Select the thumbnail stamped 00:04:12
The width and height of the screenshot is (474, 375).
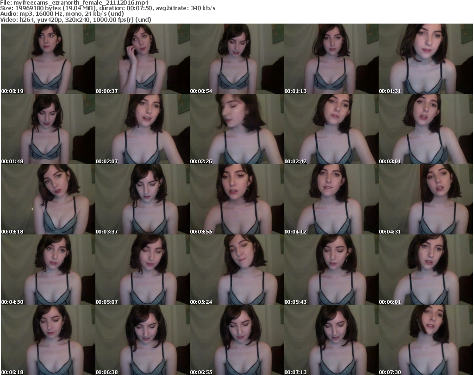[331, 200]
